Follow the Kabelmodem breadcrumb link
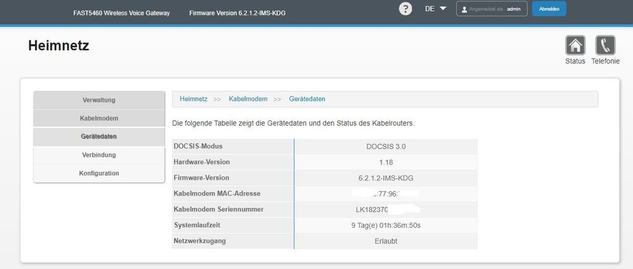 248,99
